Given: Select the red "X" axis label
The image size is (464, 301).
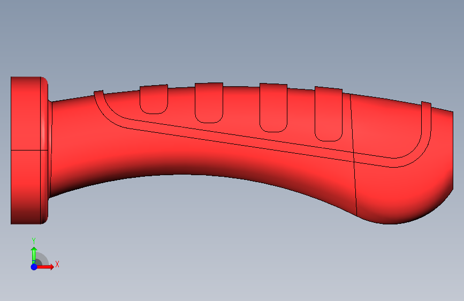Looking at the screenshot, I should [57, 264].
